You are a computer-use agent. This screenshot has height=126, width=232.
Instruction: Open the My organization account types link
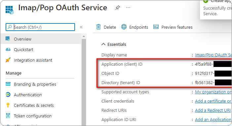(213, 92)
